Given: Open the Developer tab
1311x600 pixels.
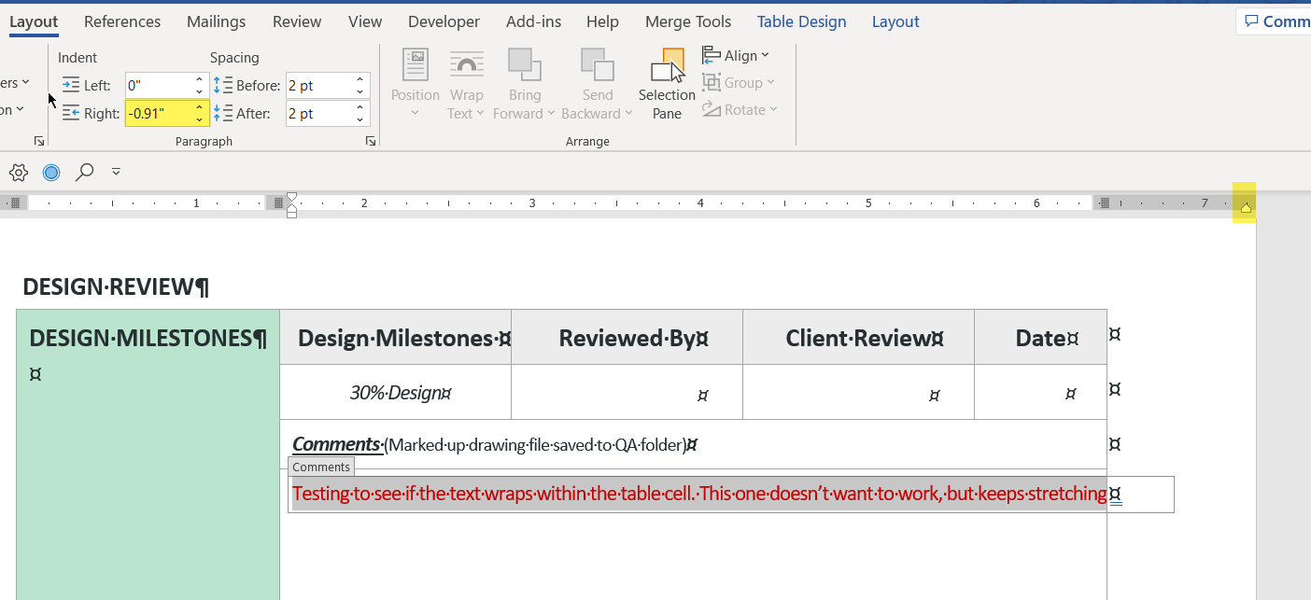Looking at the screenshot, I should tap(444, 21).
